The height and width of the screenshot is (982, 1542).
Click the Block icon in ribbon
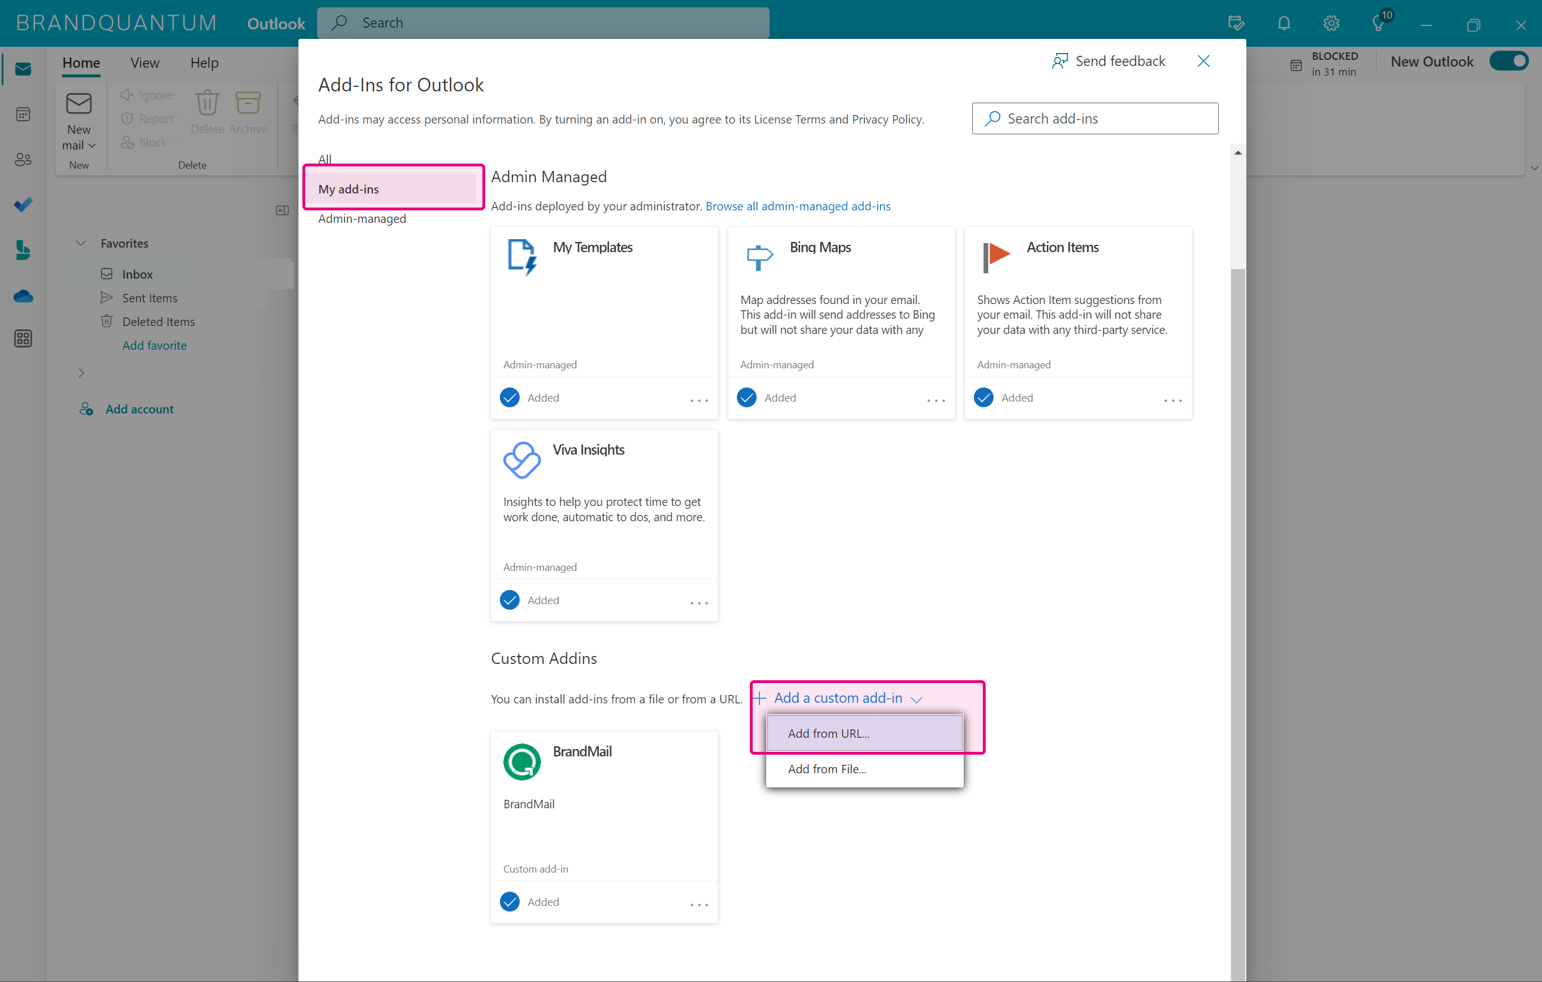coord(127,142)
